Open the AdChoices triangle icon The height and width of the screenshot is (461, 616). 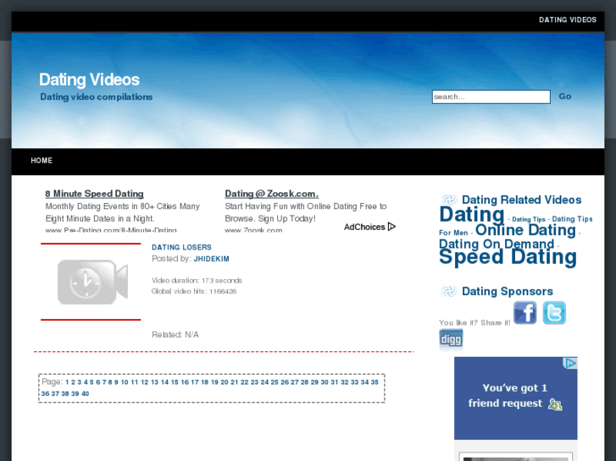pyautogui.click(x=391, y=227)
